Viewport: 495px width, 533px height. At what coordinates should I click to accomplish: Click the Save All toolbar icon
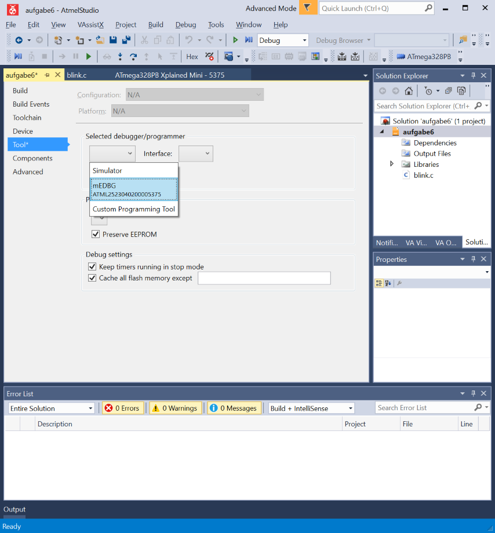125,40
